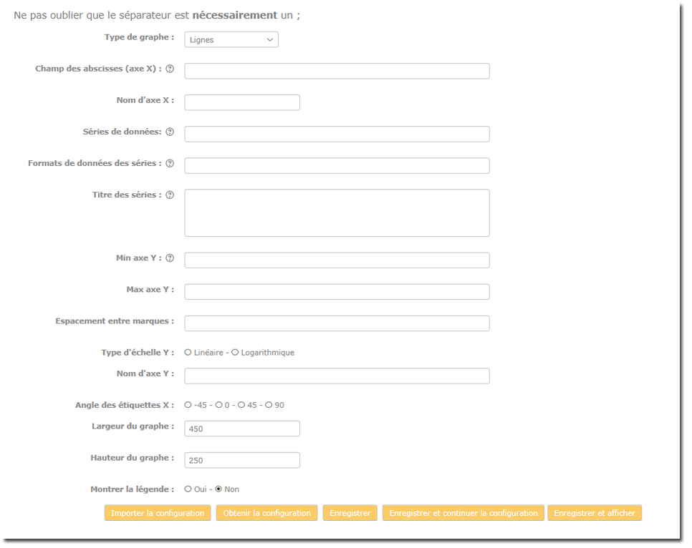Click the Enregistrer button
The width and height of the screenshot is (692, 548).
[350, 513]
